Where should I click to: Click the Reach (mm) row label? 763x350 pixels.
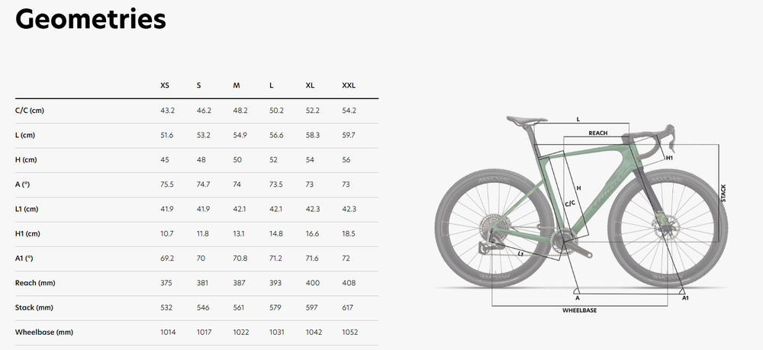tap(35, 283)
